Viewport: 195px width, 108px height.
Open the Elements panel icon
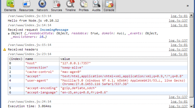pos(10,4)
